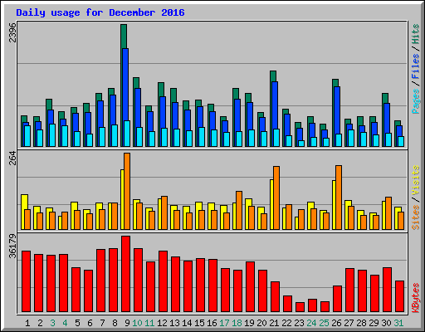Select day label 2 on the x-axis

(x=40, y=323)
